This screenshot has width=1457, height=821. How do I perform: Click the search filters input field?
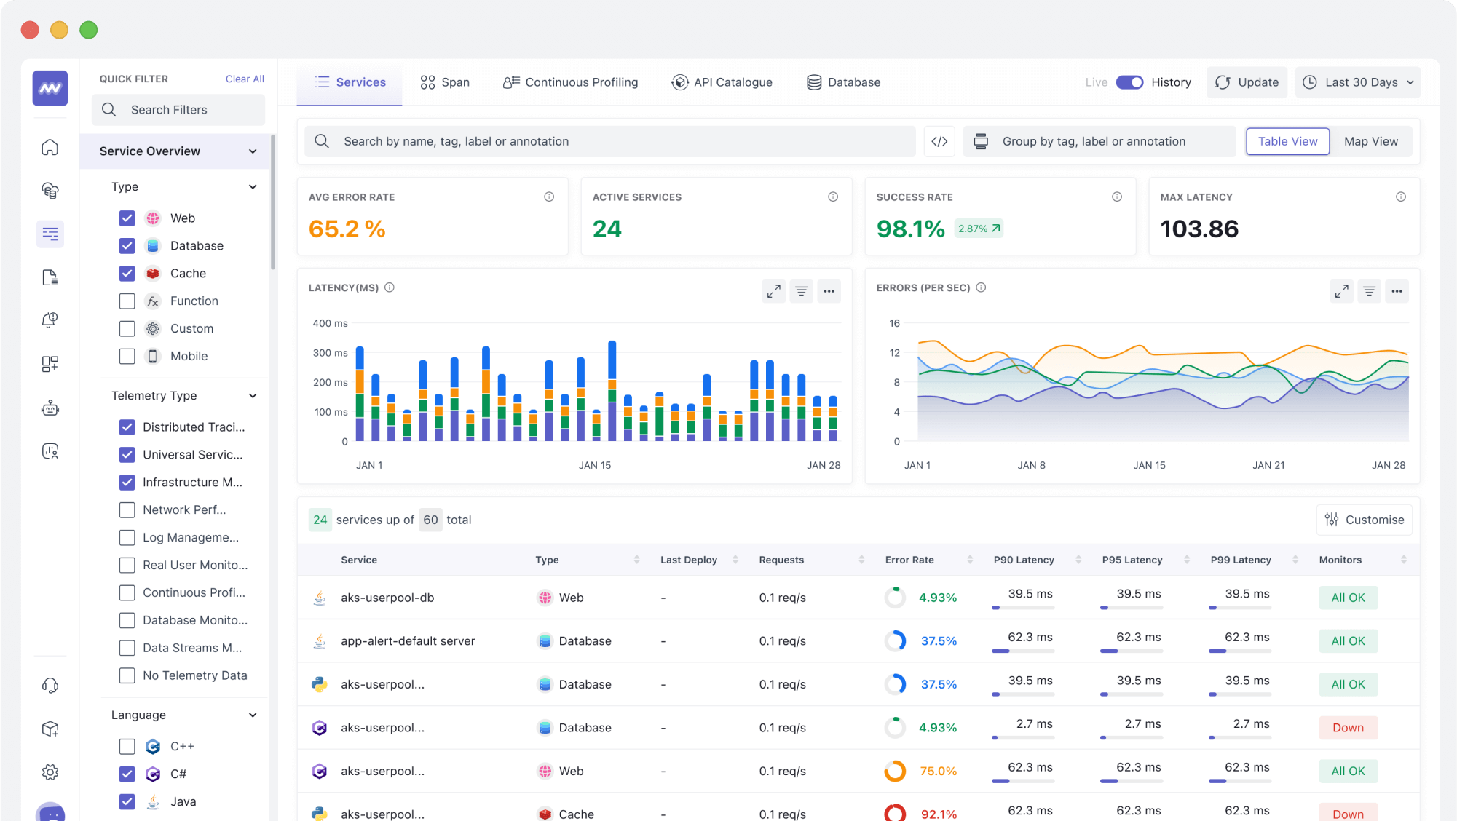click(178, 109)
